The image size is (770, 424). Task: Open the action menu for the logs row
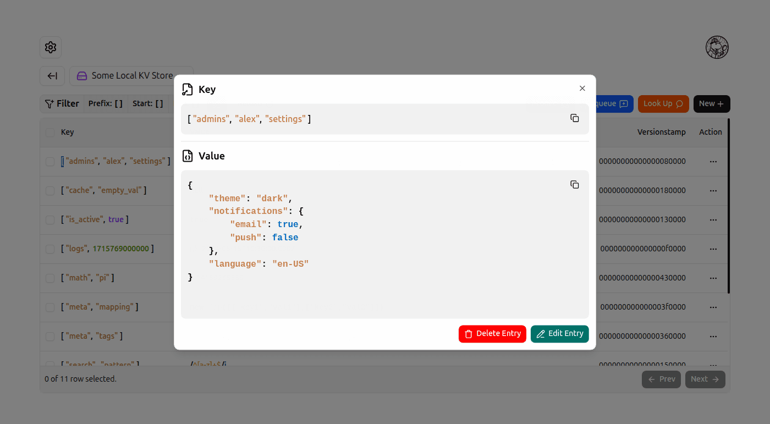(713, 249)
